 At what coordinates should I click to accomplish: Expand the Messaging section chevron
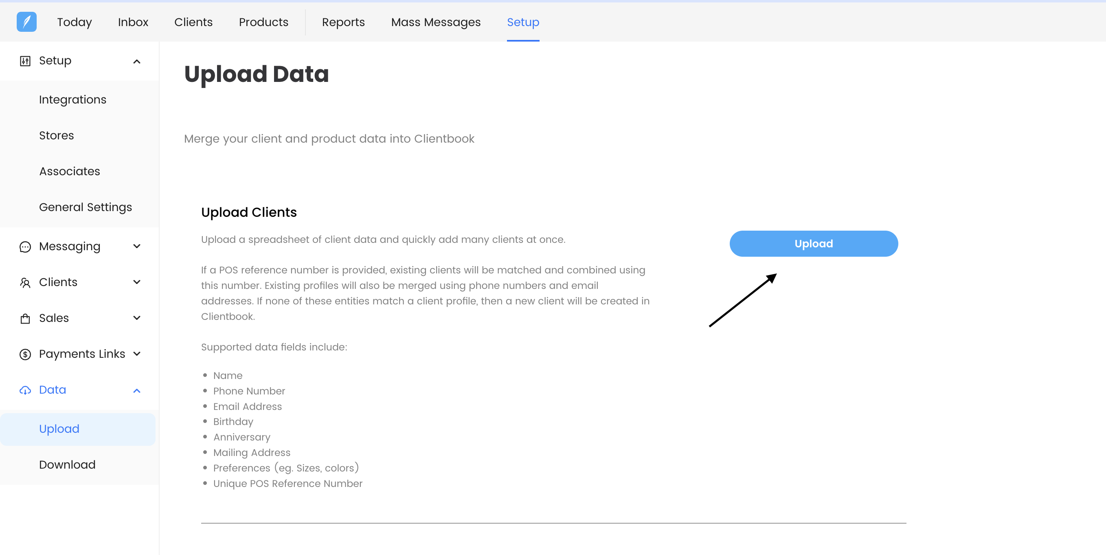(x=137, y=247)
